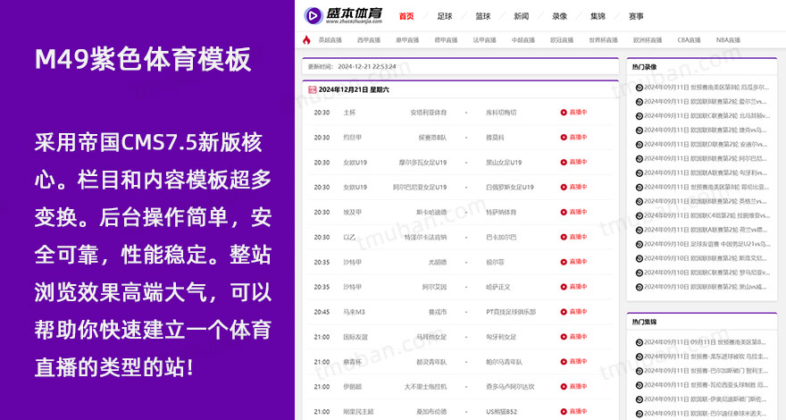The height and width of the screenshot is (420, 786).
Task: Open the 足球 navigation item
Action: click(x=445, y=17)
